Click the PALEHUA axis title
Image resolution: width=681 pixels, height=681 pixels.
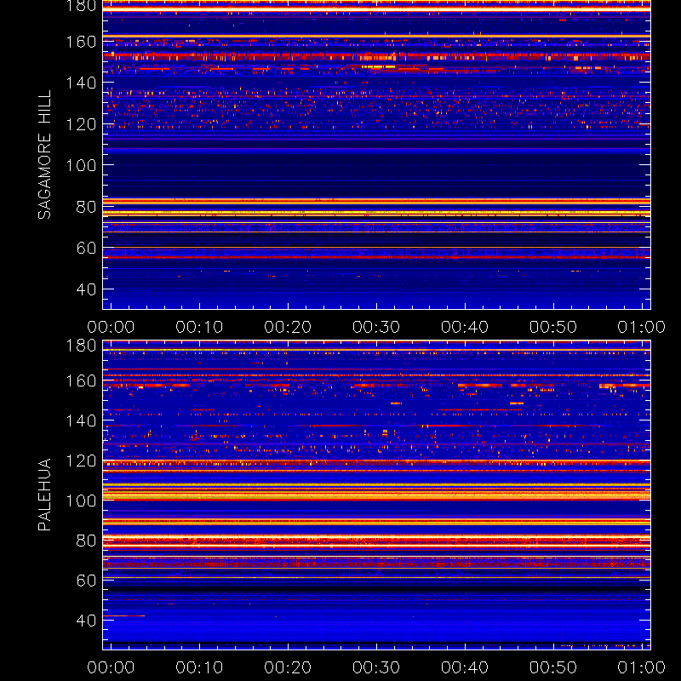point(45,495)
